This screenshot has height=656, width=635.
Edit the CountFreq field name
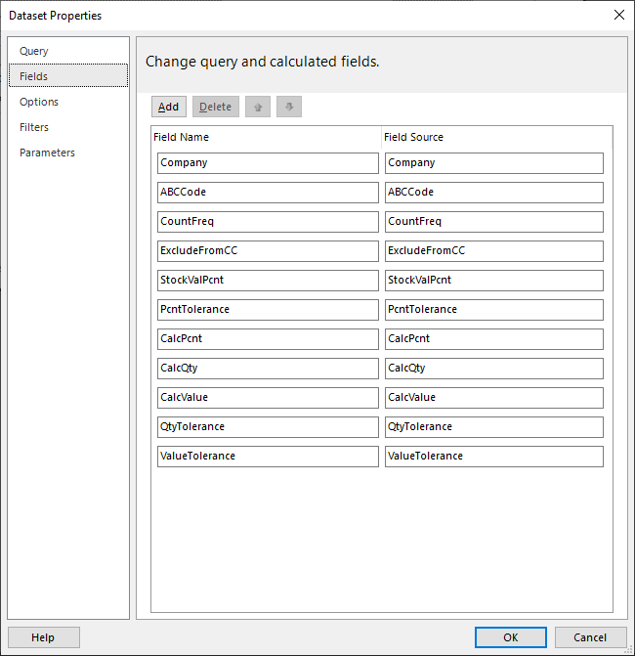tap(268, 222)
